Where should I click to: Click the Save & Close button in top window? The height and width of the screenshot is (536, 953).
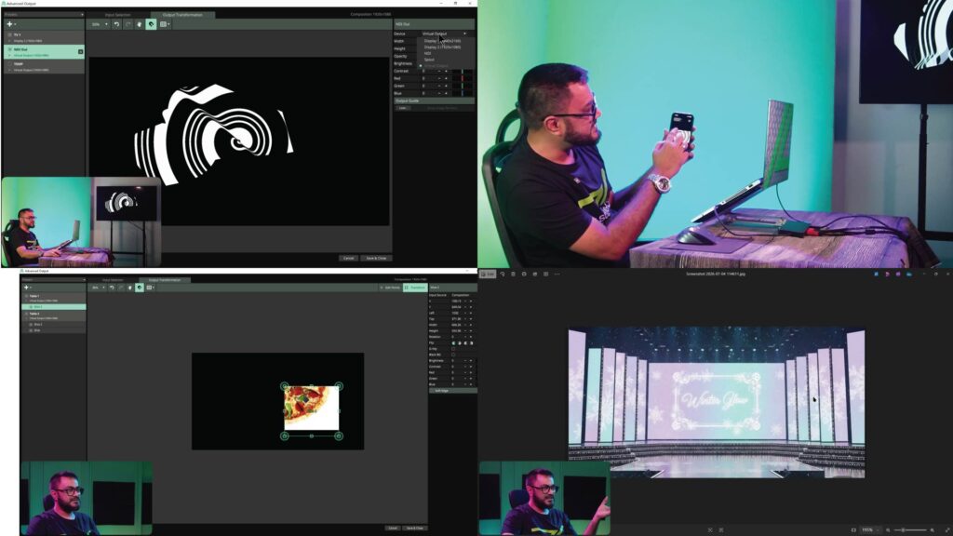click(x=376, y=259)
